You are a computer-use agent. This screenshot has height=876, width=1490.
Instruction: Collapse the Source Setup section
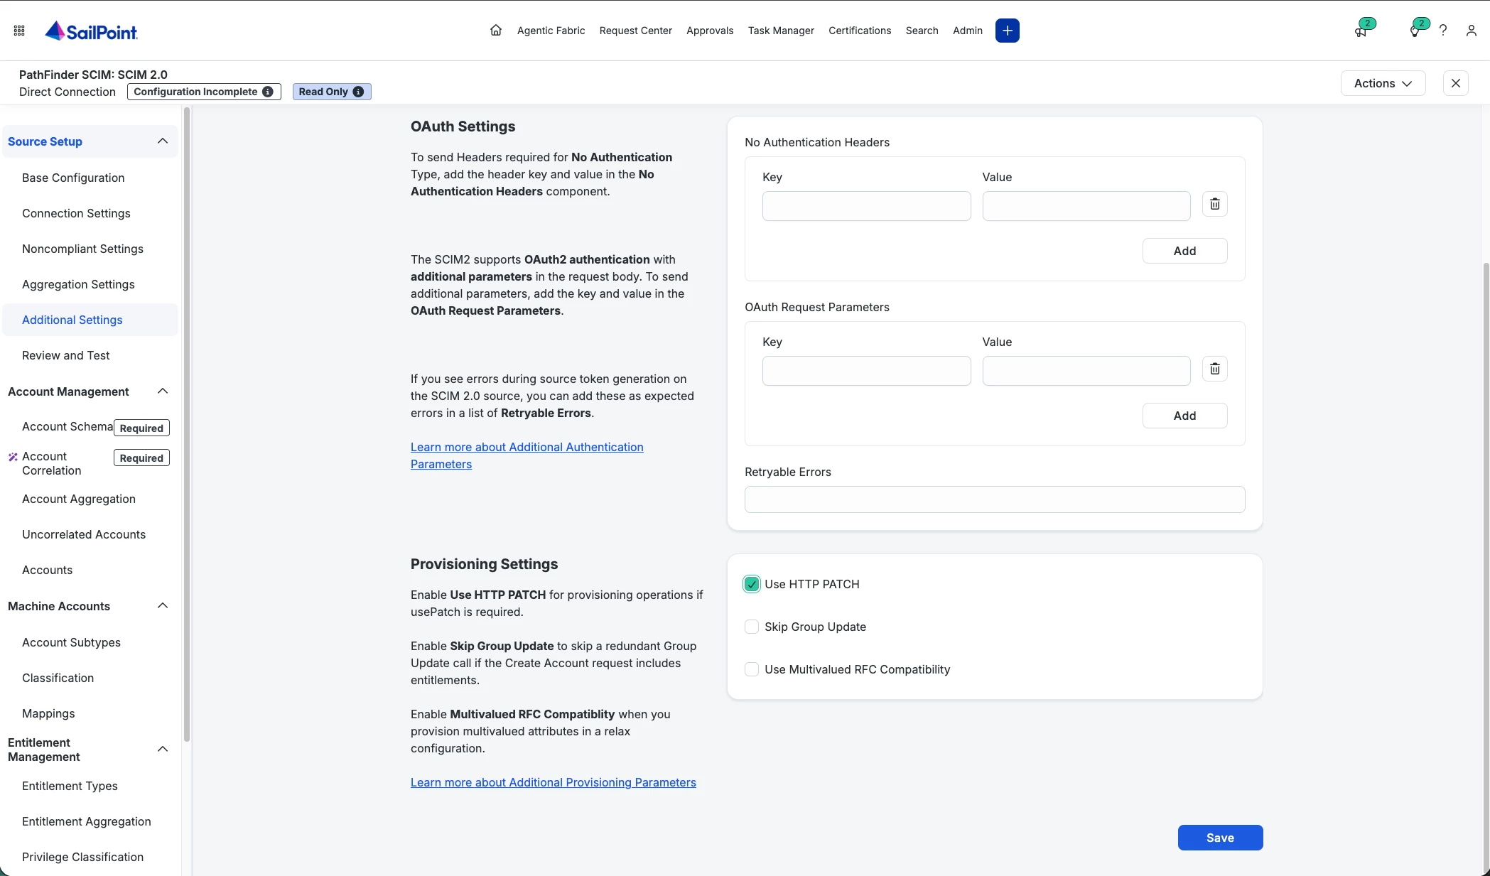[163, 141]
